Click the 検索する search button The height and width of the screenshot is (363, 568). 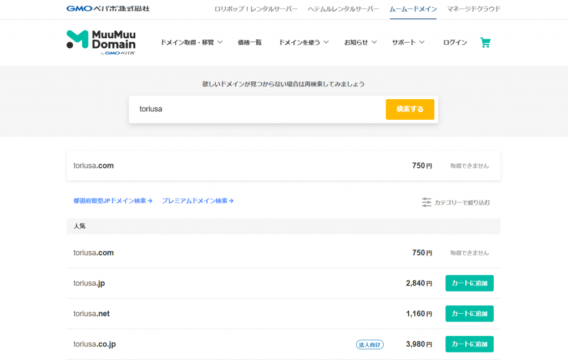point(410,109)
